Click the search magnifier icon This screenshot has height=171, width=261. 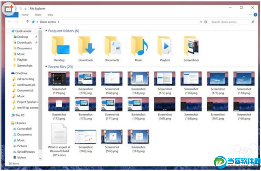[253, 22]
